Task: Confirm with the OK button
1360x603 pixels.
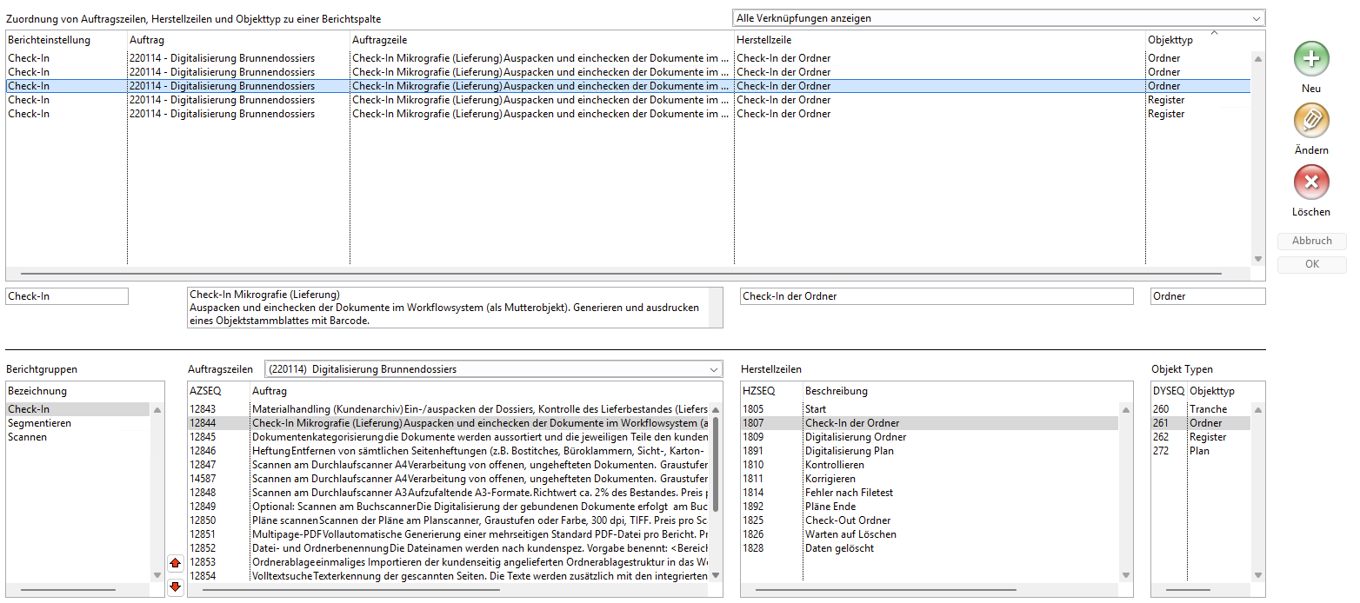Action: point(1311,264)
